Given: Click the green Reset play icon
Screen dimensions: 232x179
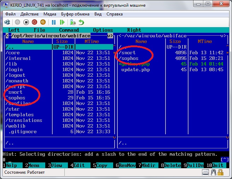Looking at the screenshot, I should [x=62, y=22].
